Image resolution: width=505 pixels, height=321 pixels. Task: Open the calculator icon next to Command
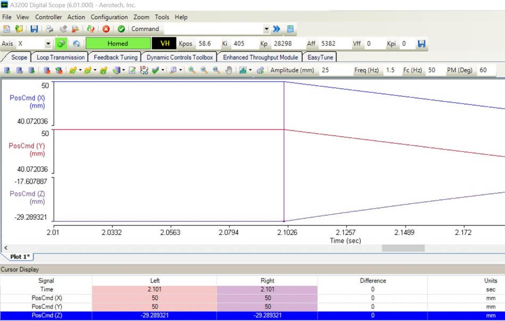[x=290, y=29]
